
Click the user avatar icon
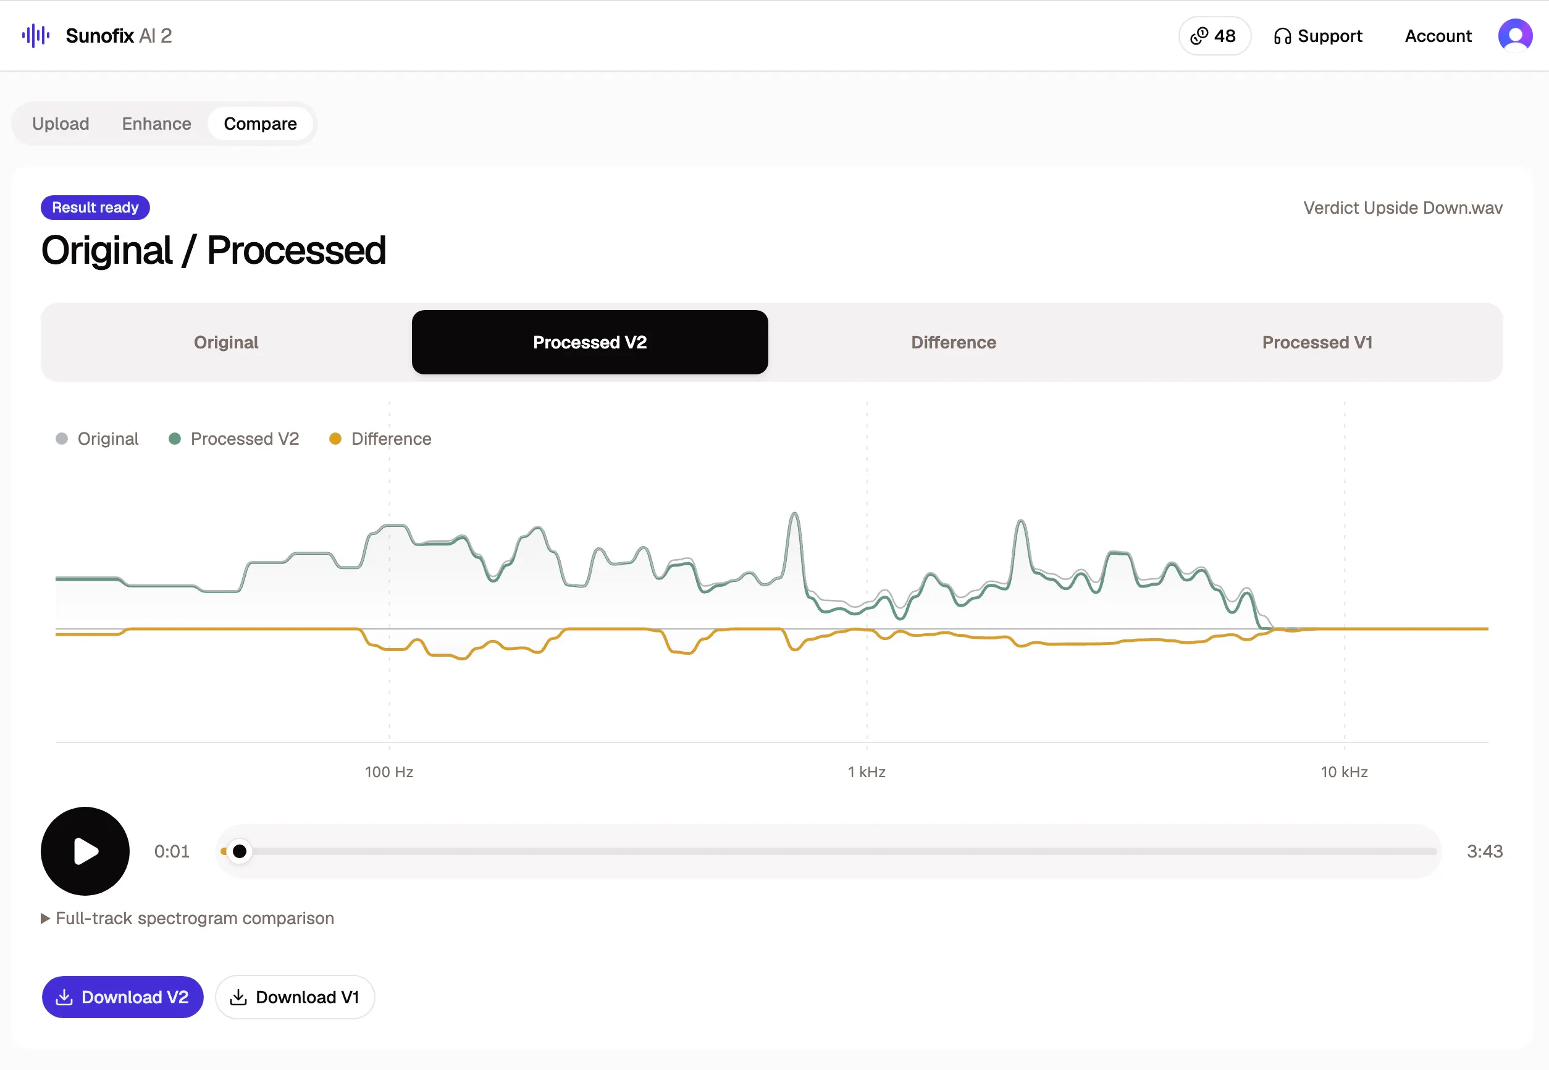tap(1515, 36)
